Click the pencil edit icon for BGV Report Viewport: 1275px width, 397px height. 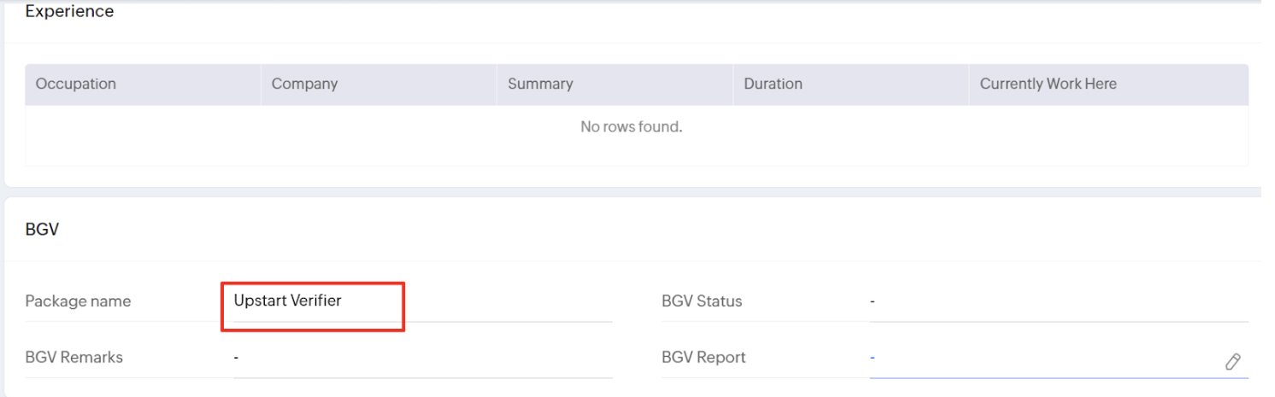pyautogui.click(x=1232, y=361)
